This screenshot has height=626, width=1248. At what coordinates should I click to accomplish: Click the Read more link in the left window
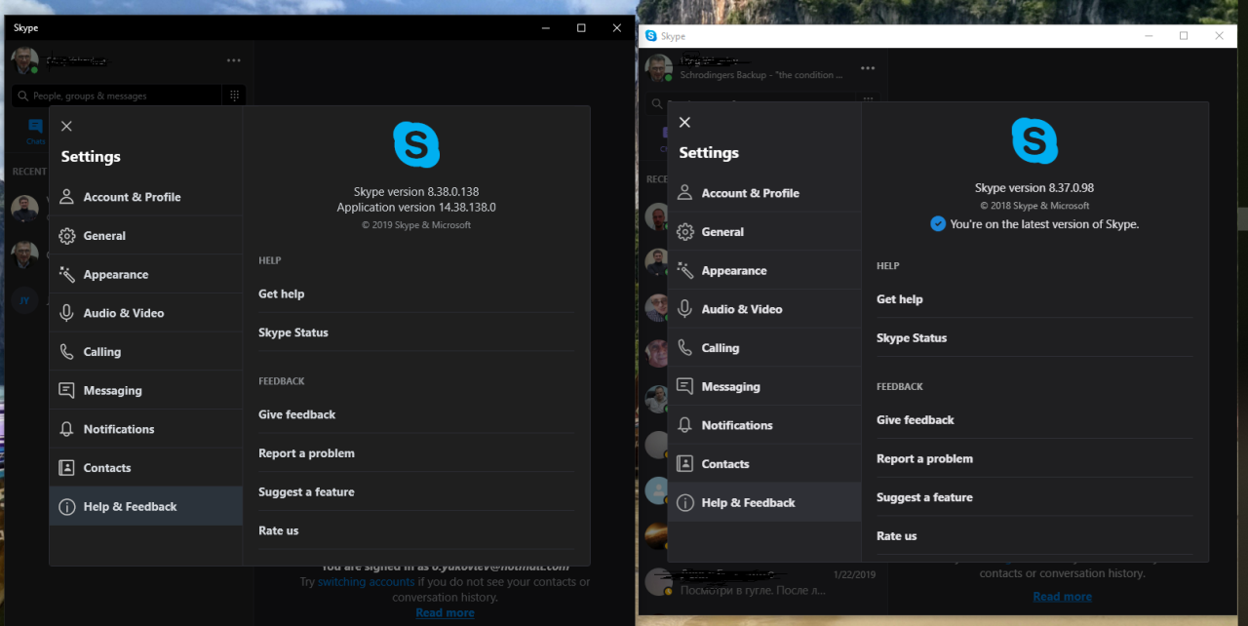[445, 612]
